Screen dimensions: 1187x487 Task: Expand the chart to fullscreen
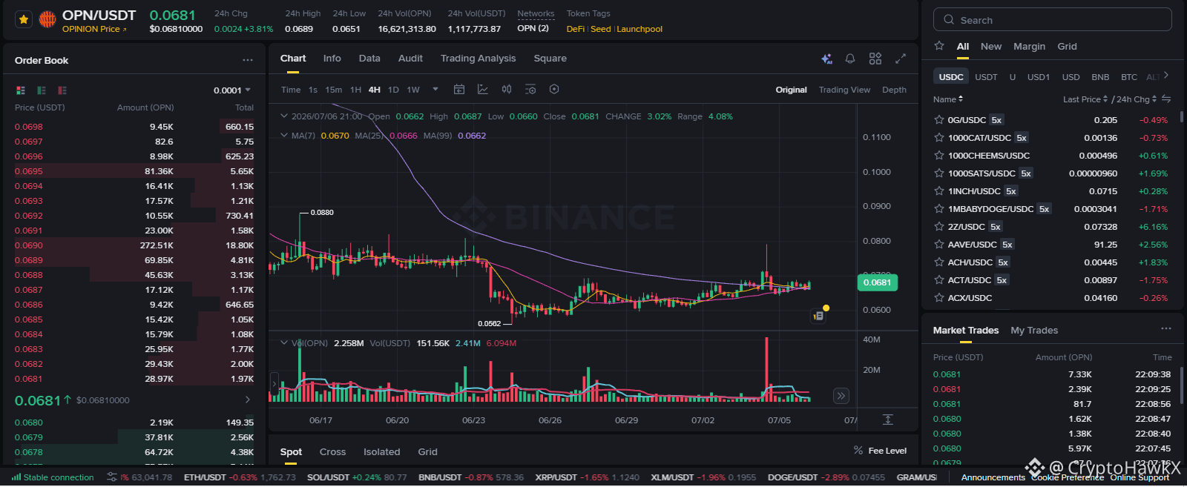coord(901,59)
